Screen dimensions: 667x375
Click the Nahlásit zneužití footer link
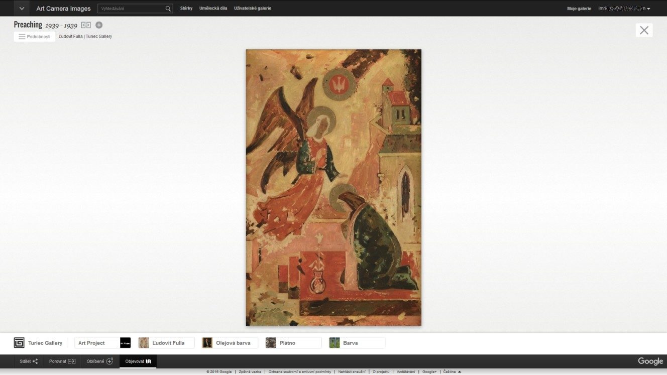[x=352, y=372]
